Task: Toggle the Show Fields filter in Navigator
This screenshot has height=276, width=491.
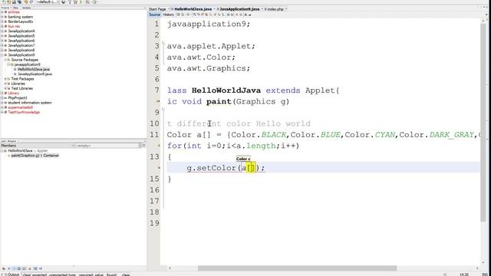Action: (x=8, y=268)
